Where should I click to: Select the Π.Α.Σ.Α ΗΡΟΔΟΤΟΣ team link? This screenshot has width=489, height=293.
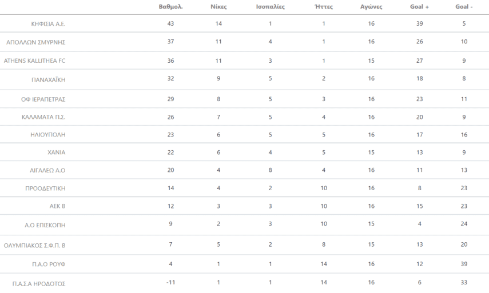point(39,284)
